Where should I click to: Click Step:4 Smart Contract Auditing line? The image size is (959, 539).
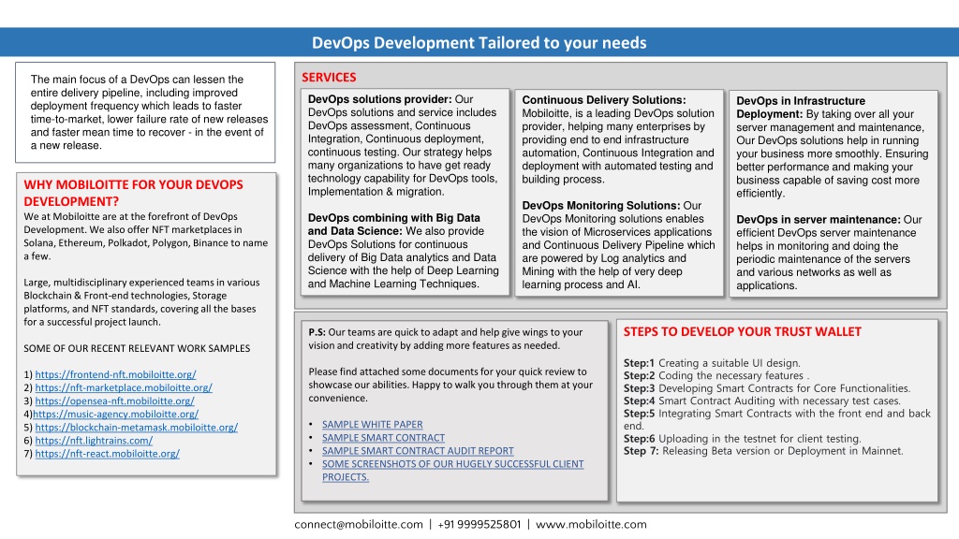[762, 401]
